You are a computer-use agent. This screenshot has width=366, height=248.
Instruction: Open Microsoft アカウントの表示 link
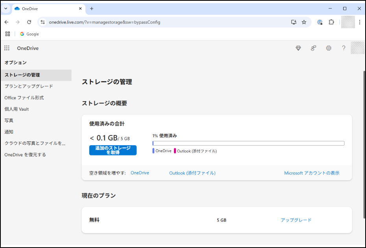pyautogui.click(x=312, y=173)
